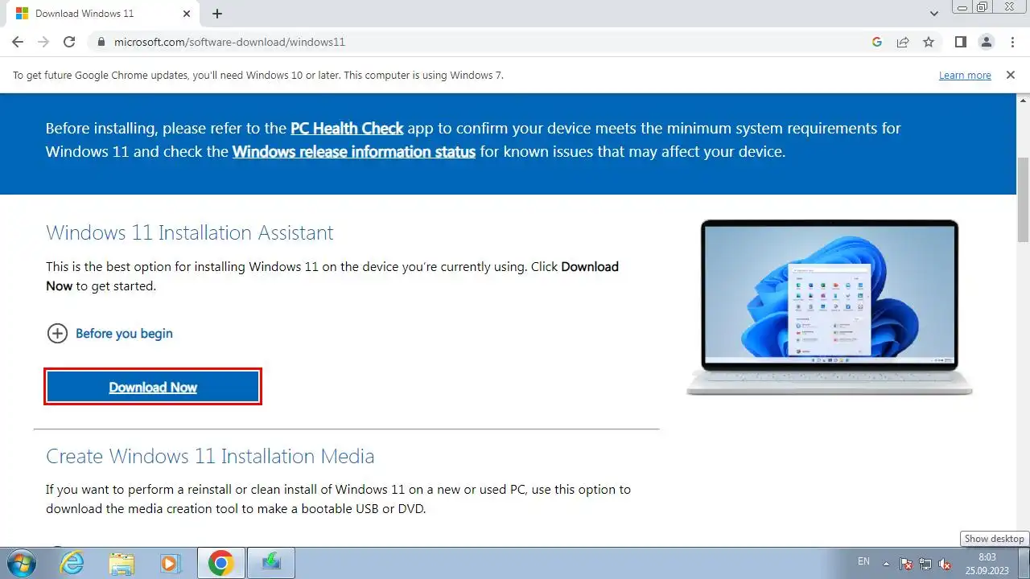The width and height of the screenshot is (1030, 579).
Task: Click the Windows 11 Installation Assistant heading
Action: [190, 233]
